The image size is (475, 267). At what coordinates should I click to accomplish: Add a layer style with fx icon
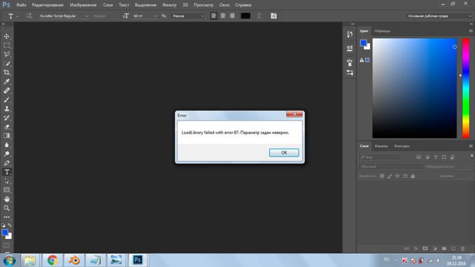pyautogui.click(x=416, y=249)
